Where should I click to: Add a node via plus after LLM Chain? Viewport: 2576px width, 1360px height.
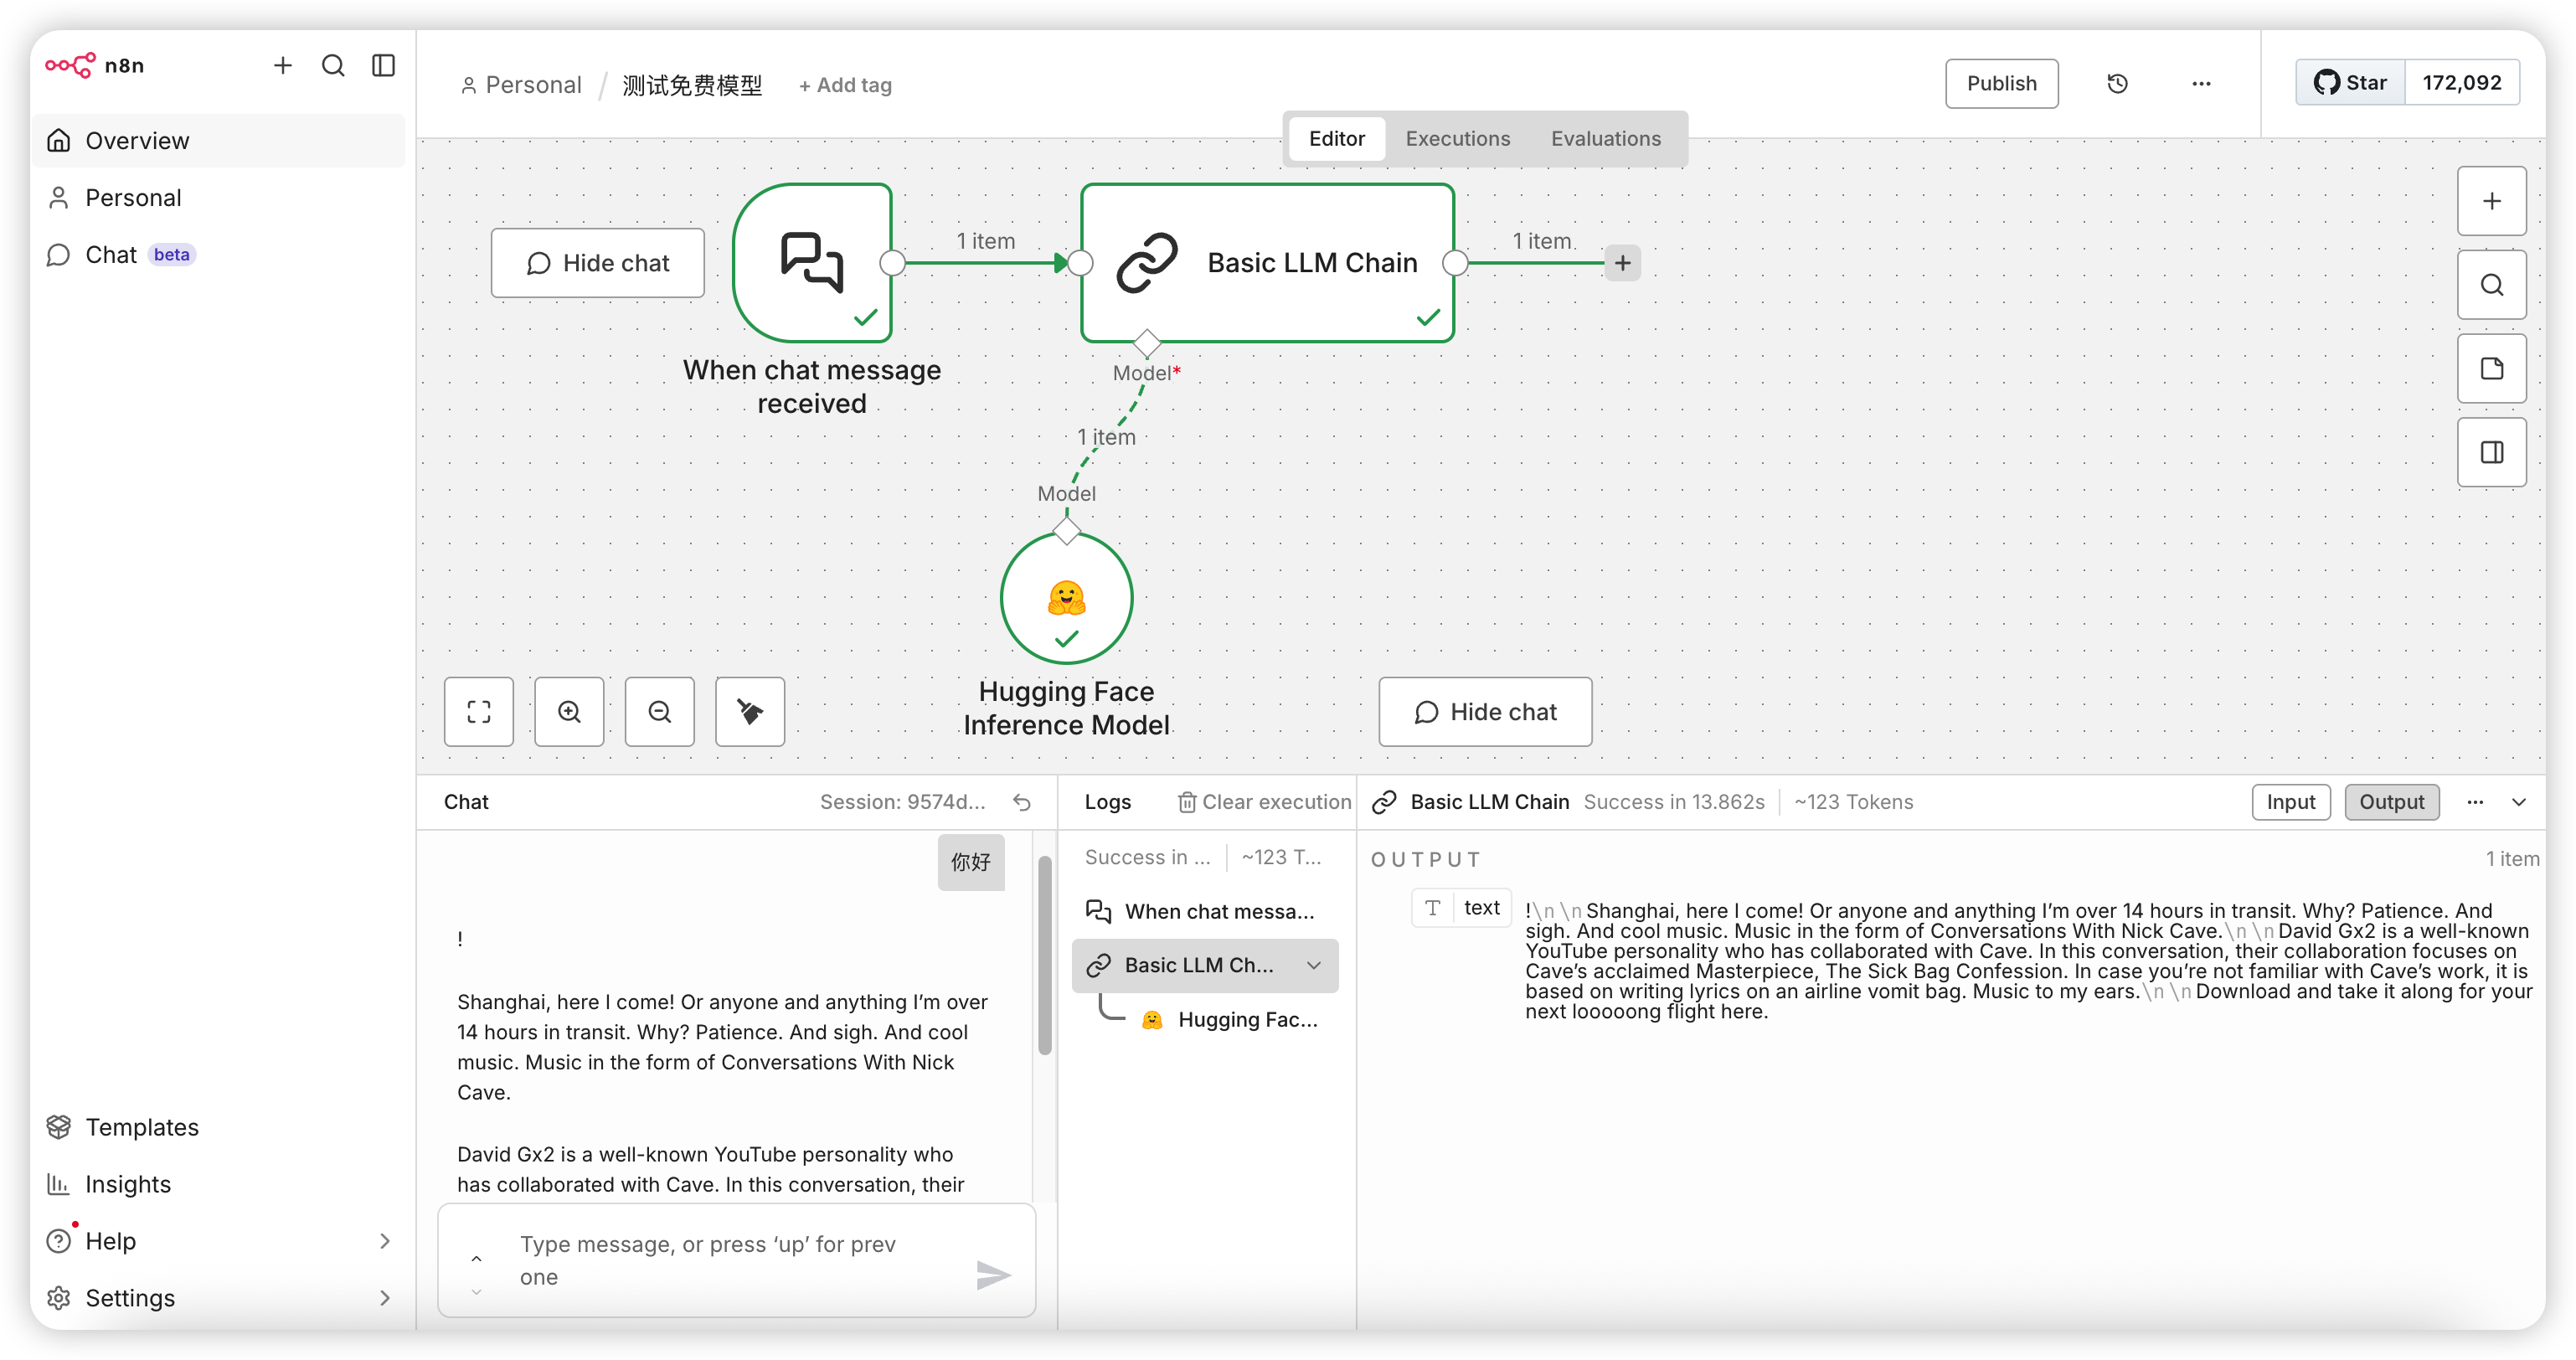pos(1622,263)
